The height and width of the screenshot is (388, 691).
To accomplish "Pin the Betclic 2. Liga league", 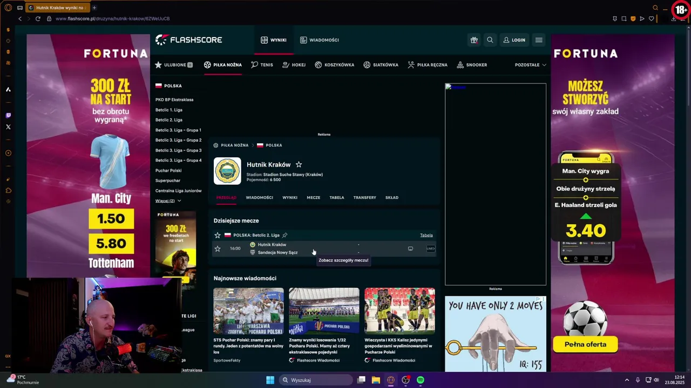I will pos(284,235).
